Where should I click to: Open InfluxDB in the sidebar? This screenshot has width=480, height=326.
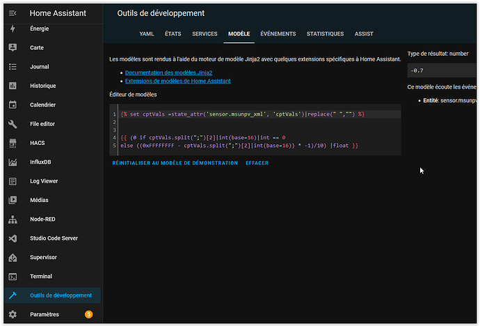coord(40,162)
